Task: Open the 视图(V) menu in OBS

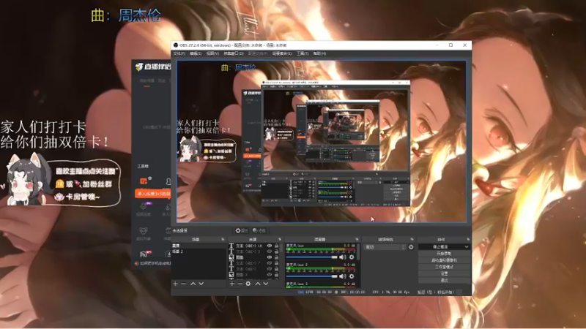Action: (212, 53)
